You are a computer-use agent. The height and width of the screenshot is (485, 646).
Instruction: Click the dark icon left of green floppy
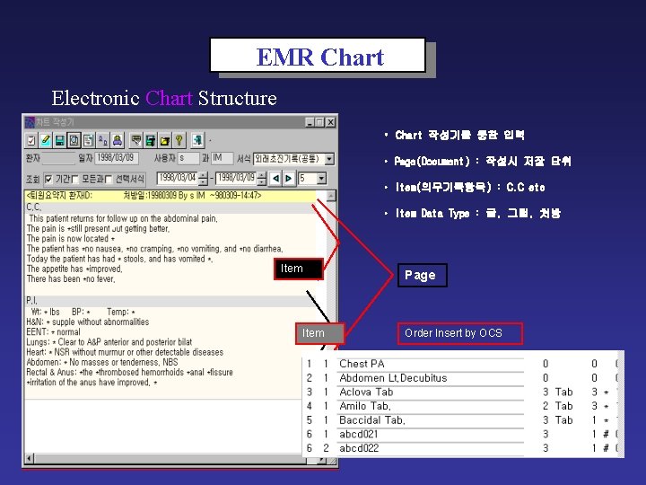point(136,141)
